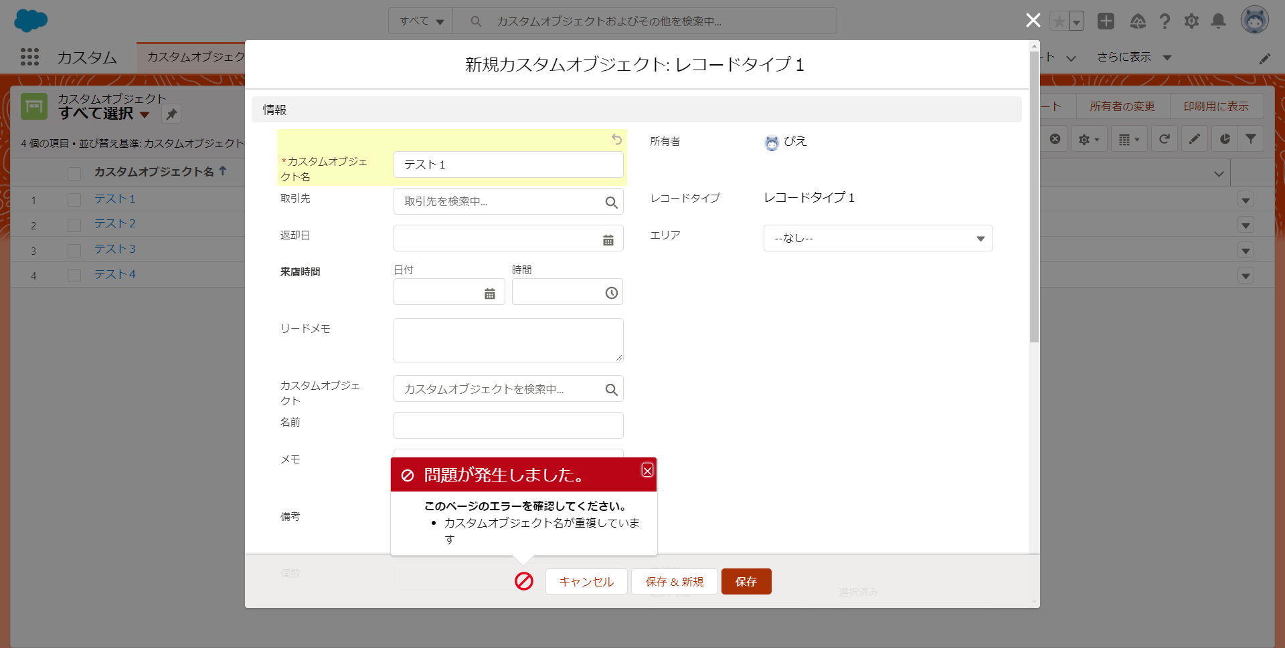Viewport: 1285px width, 648px height.
Task: Open the さらに表示 nav menu
Action: pyautogui.click(x=1134, y=57)
